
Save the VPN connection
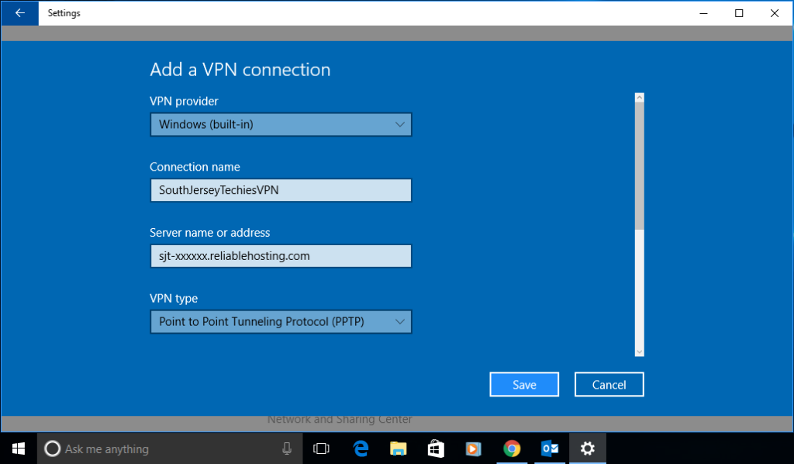[x=524, y=385]
